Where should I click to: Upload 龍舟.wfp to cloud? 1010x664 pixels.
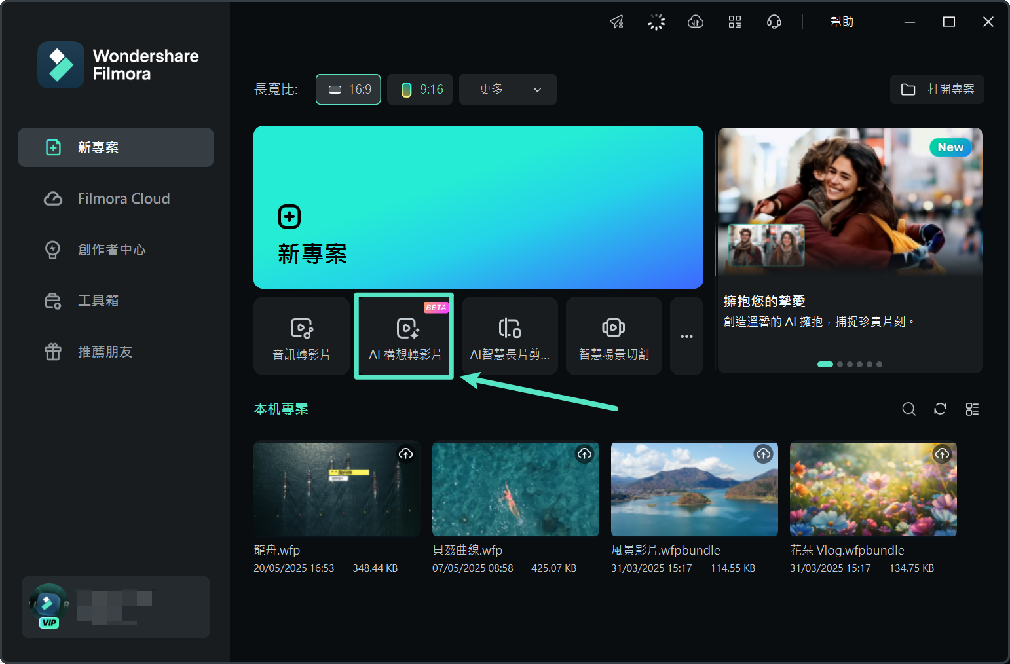coord(406,454)
